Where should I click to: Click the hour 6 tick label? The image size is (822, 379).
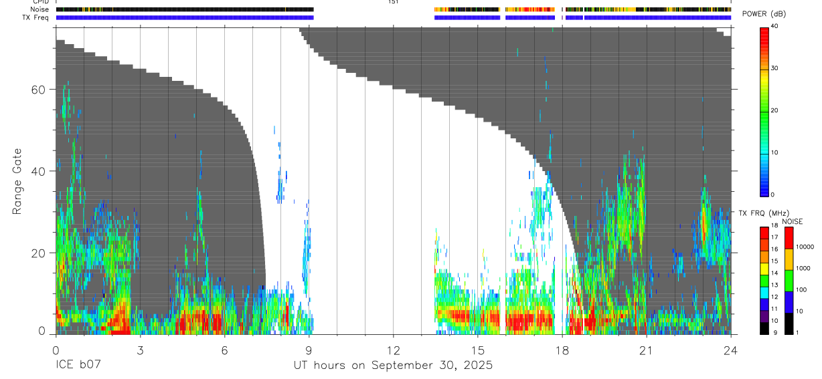pyautogui.click(x=224, y=349)
